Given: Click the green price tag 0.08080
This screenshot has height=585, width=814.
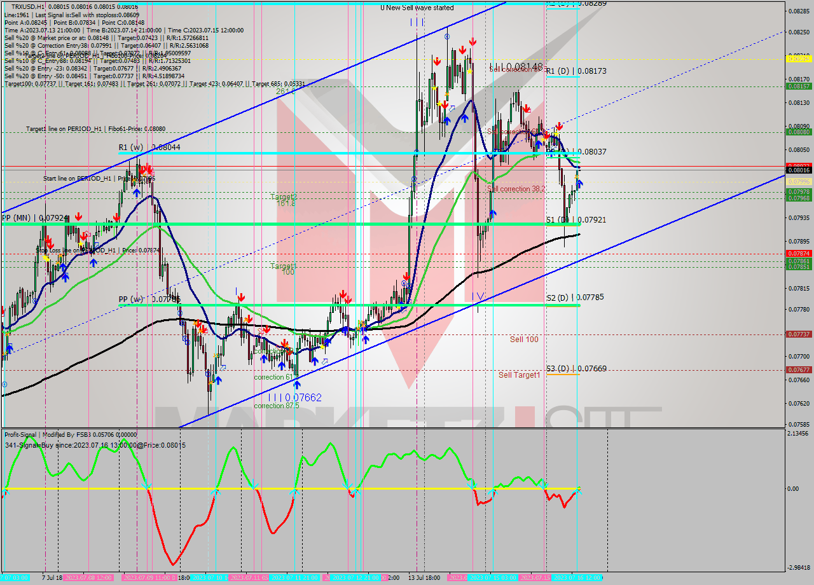Looking at the screenshot, I should (799, 132).
